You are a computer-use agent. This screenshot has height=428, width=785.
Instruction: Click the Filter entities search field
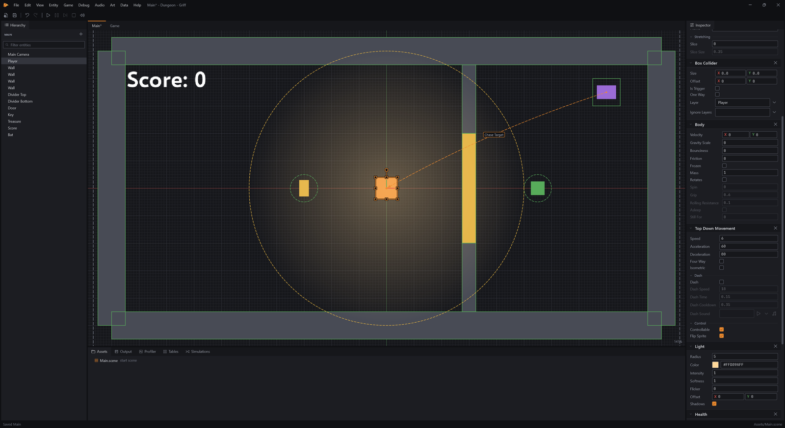44,45
